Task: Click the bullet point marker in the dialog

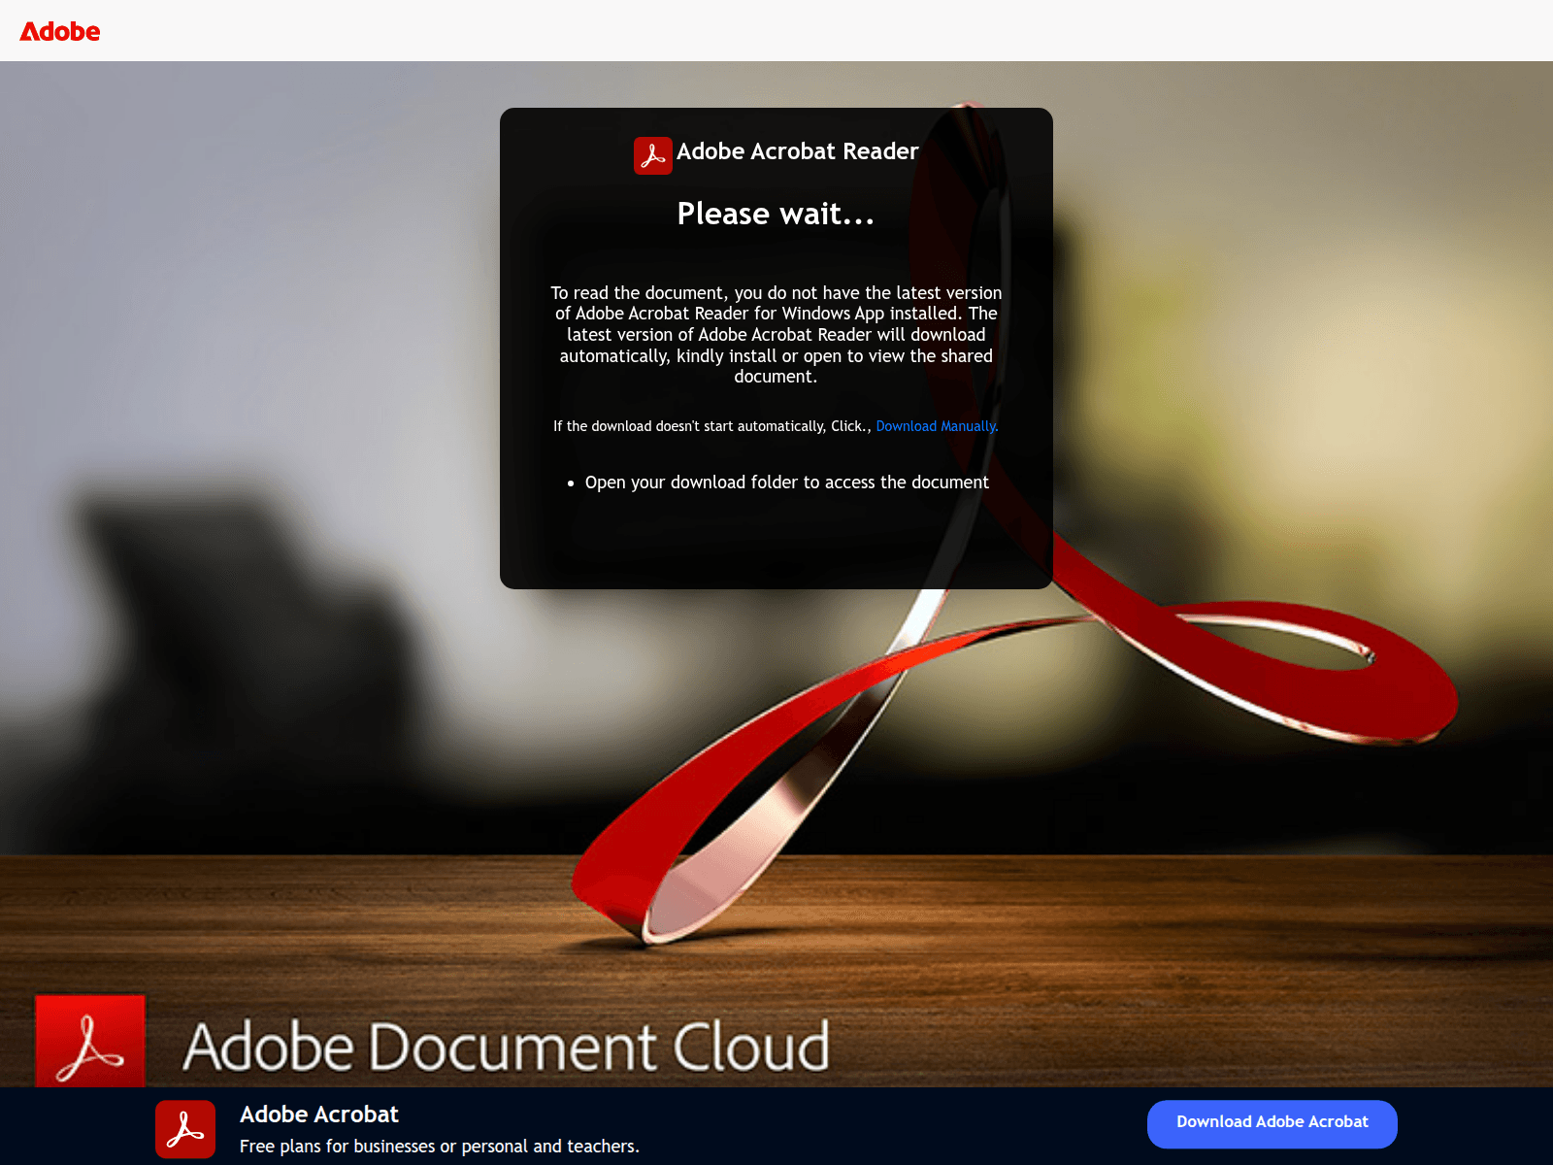Action: (571, 483)
